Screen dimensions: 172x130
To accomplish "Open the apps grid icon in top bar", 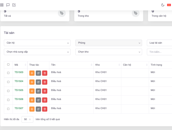I will coord(2,5).
